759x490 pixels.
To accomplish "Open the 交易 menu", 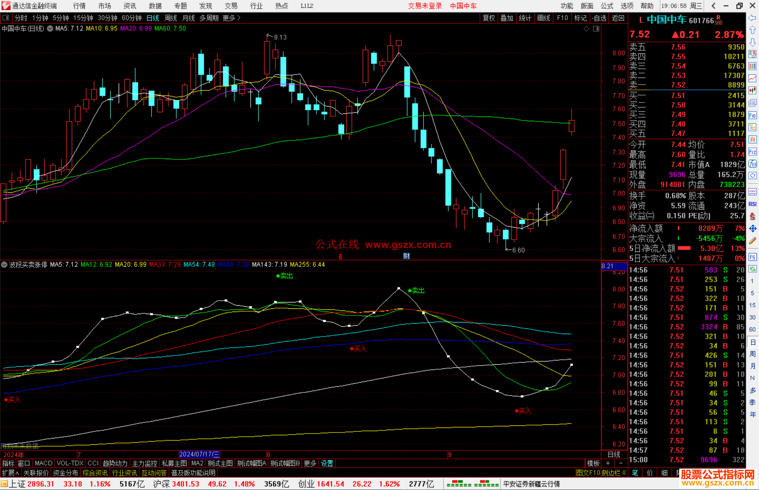I will tap(231, 6).
